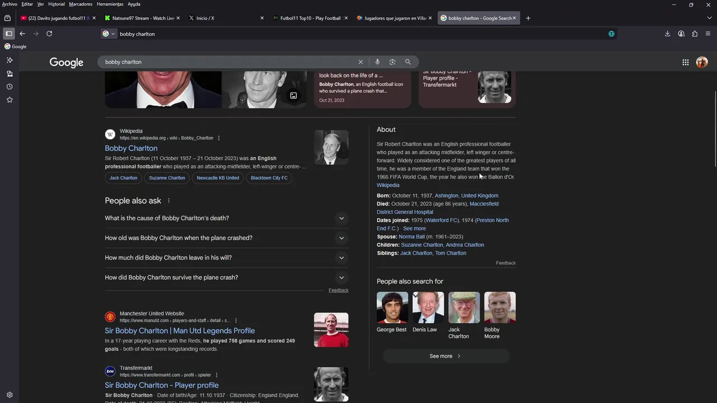Viewport: 717px width, 403px height.
Task: Reload the current page
Action: (x=49, y=34)
